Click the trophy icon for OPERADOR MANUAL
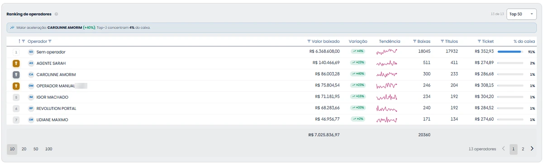 click(16, 86)
